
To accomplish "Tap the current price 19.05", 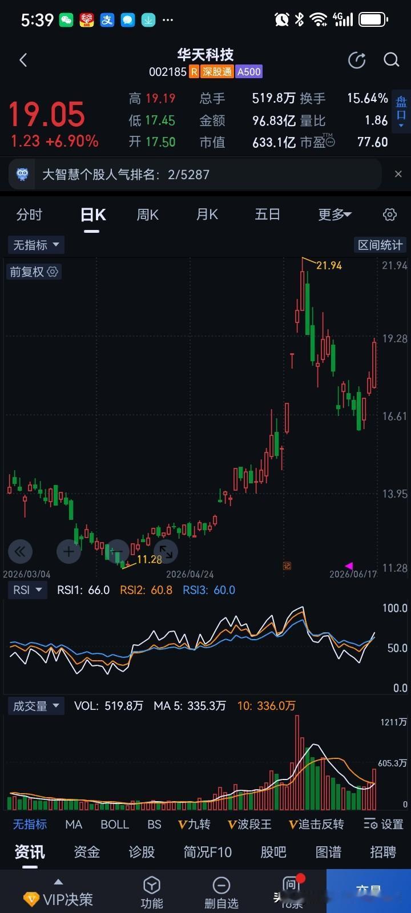I will tap(47, 114).
